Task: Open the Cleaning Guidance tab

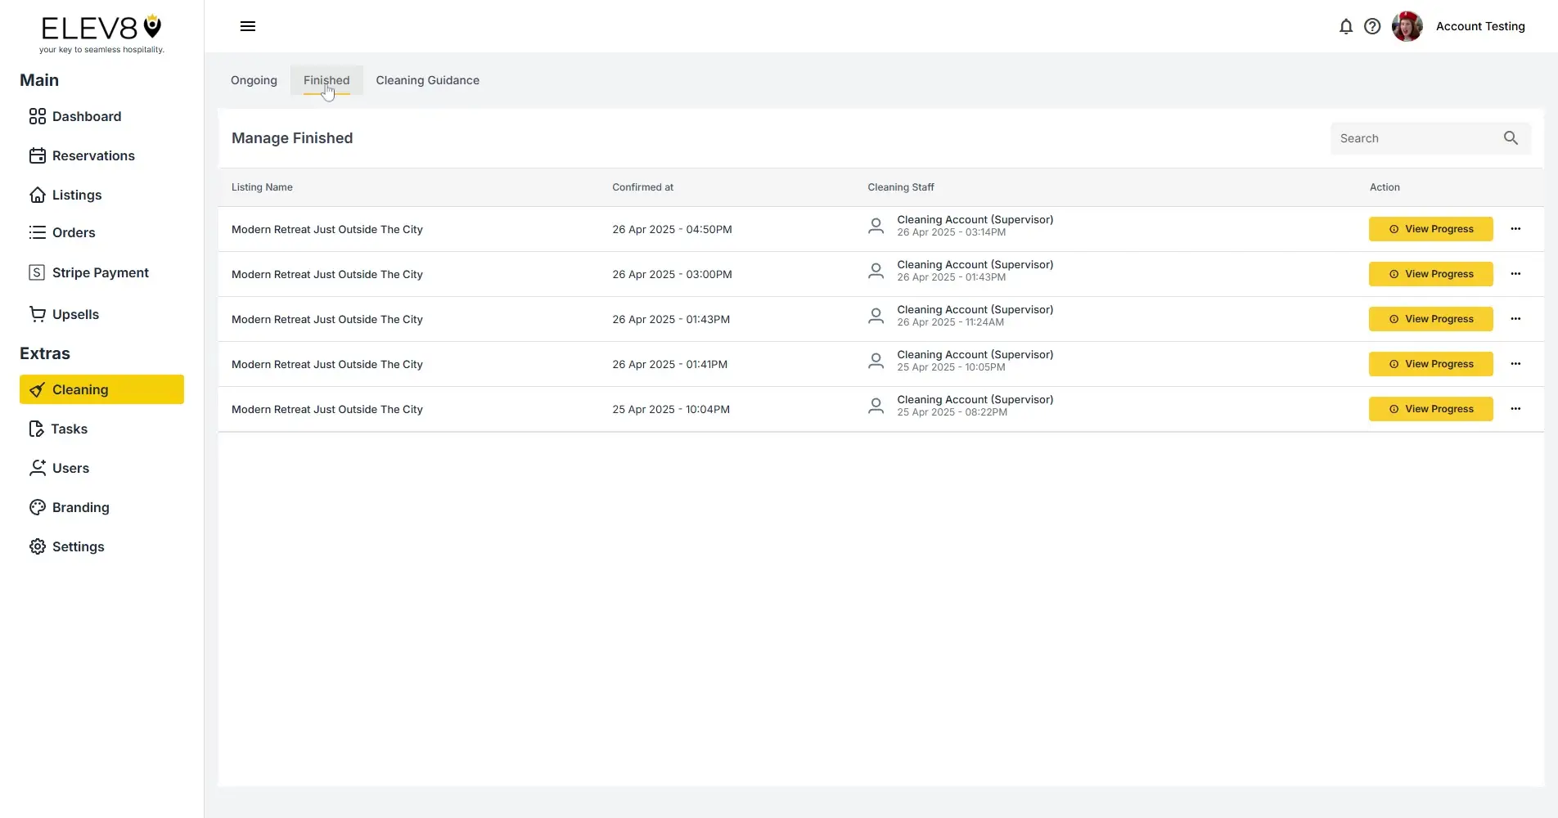Action: (427, 80)
